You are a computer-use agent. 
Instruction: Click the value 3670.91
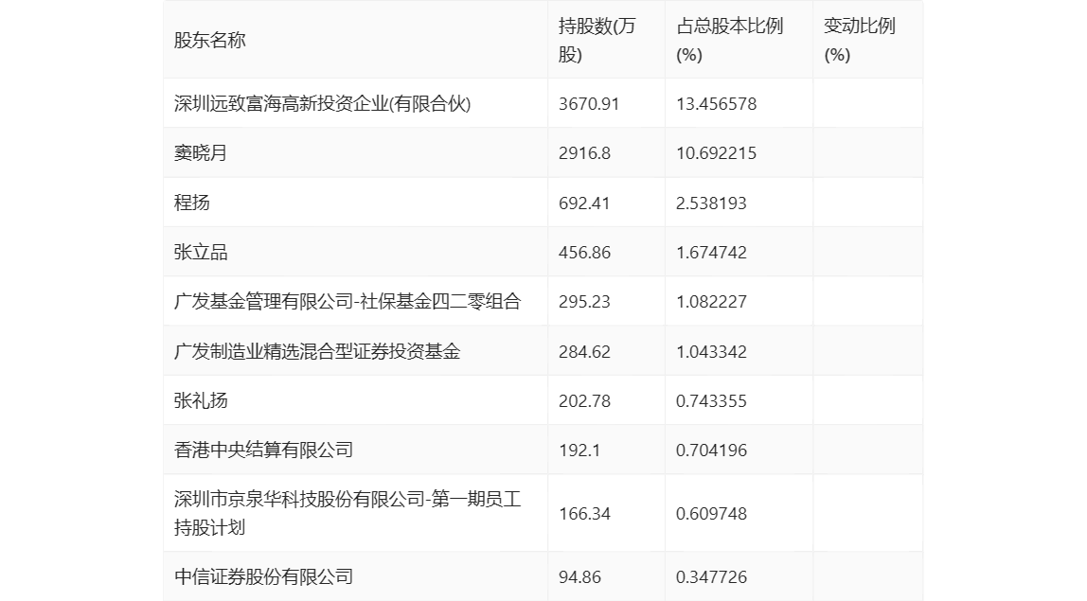coord(589,104)
